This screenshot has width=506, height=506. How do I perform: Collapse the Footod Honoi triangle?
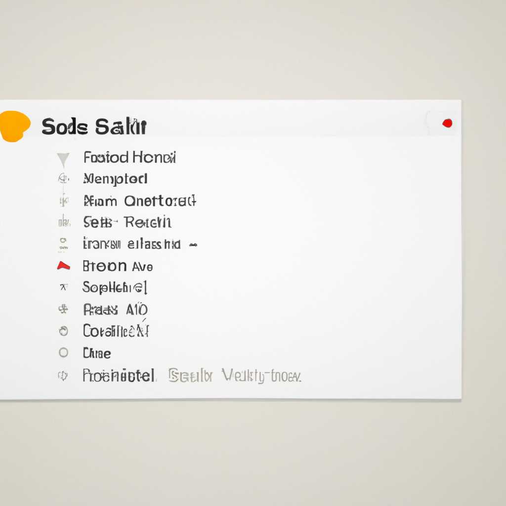click(63, 160)
